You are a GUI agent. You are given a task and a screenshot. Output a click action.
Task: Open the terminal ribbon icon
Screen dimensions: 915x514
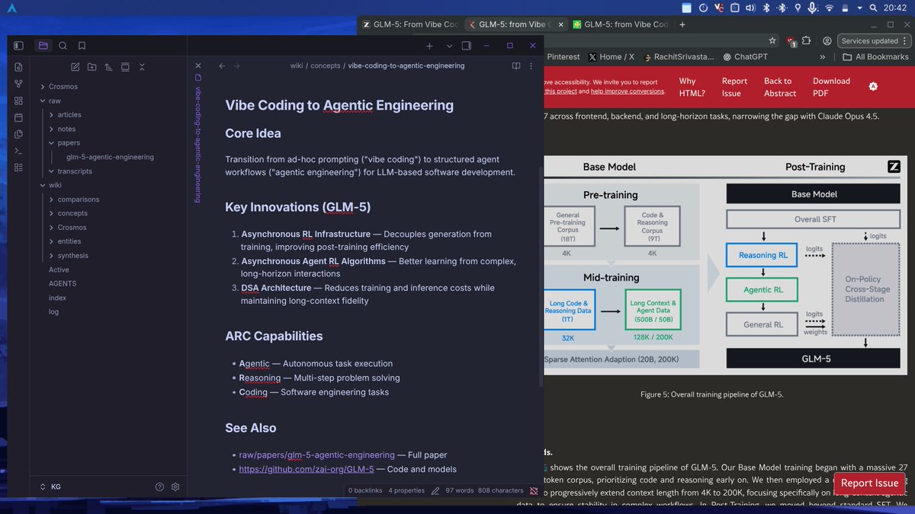point(18,151)
